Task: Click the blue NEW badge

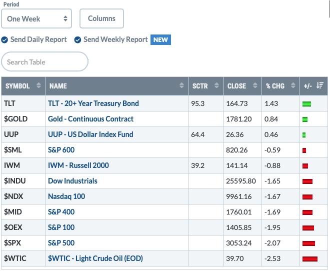Action: (x=160, y=39)
